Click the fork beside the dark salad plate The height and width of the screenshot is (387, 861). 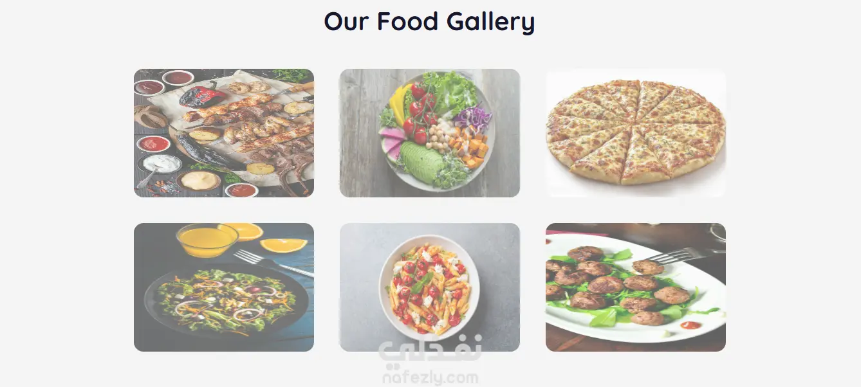pos(273,262)
